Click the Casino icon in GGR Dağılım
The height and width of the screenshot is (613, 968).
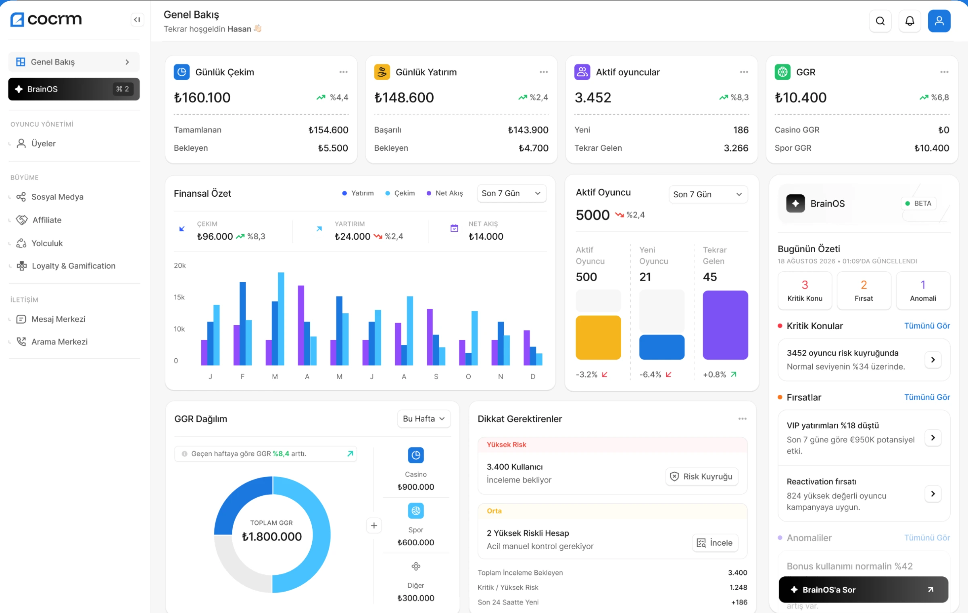click(x=416, y=455)
